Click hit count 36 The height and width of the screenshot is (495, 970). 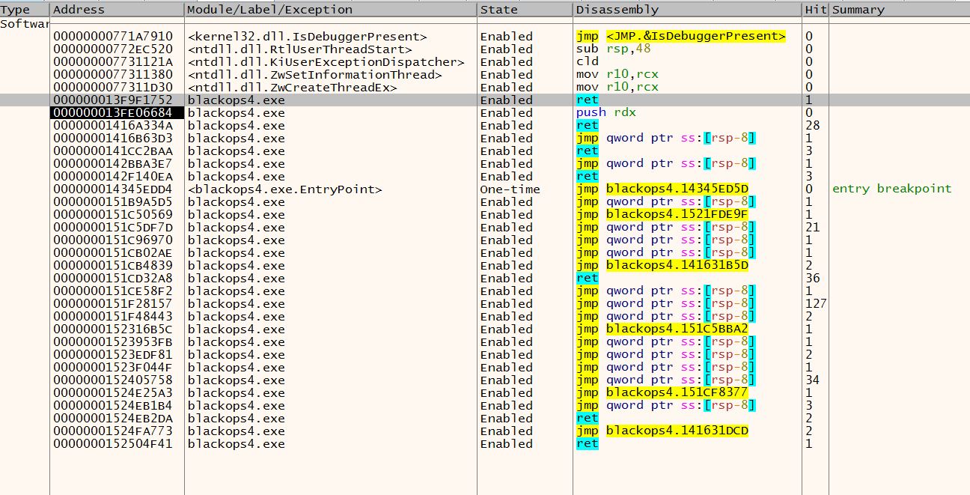coord(812,279)
